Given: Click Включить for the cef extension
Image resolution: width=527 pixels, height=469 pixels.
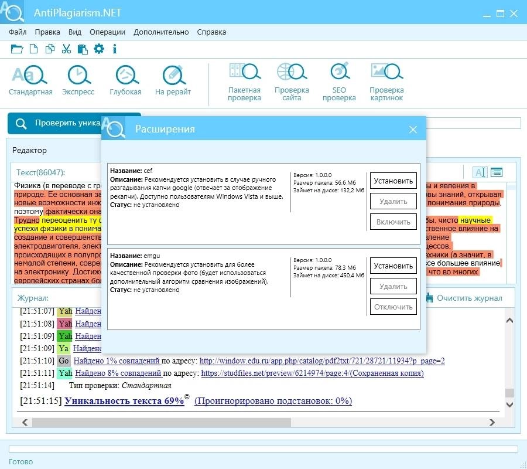Looking at the screenshot, I should 393,222.
